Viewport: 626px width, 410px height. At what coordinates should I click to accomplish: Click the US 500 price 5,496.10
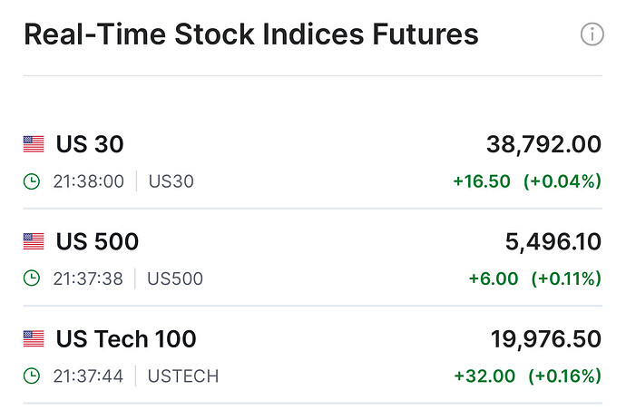pos(553,242)
